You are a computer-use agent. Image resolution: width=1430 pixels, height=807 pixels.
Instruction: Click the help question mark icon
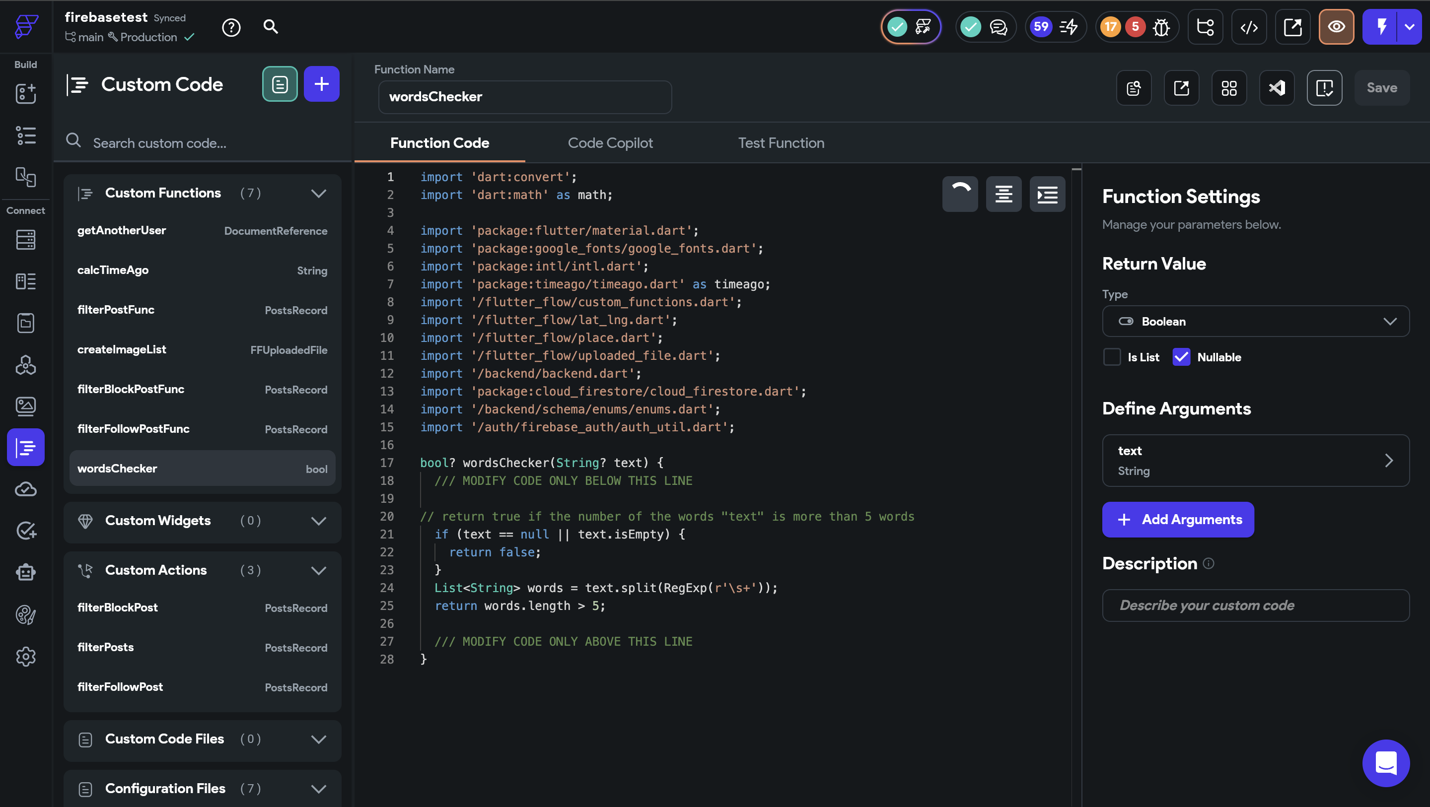tap(231, 27)
